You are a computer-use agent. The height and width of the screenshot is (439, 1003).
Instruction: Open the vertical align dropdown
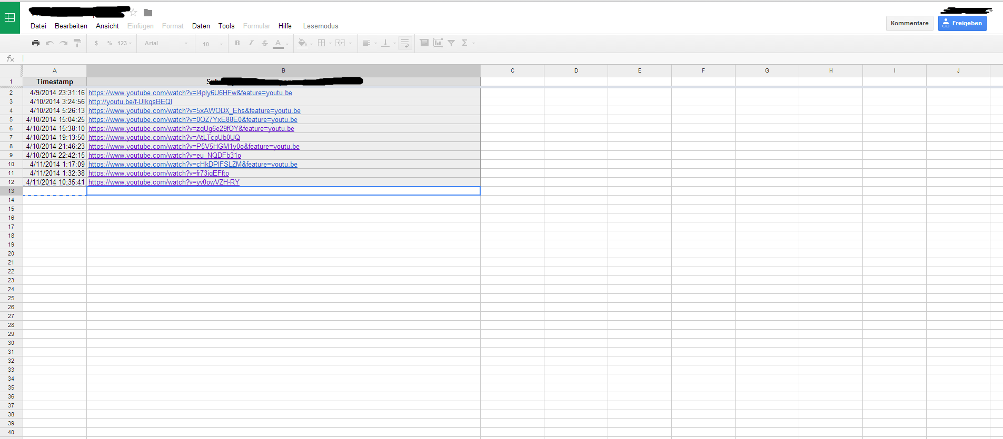pyautogui.click(x=389, y=43)
